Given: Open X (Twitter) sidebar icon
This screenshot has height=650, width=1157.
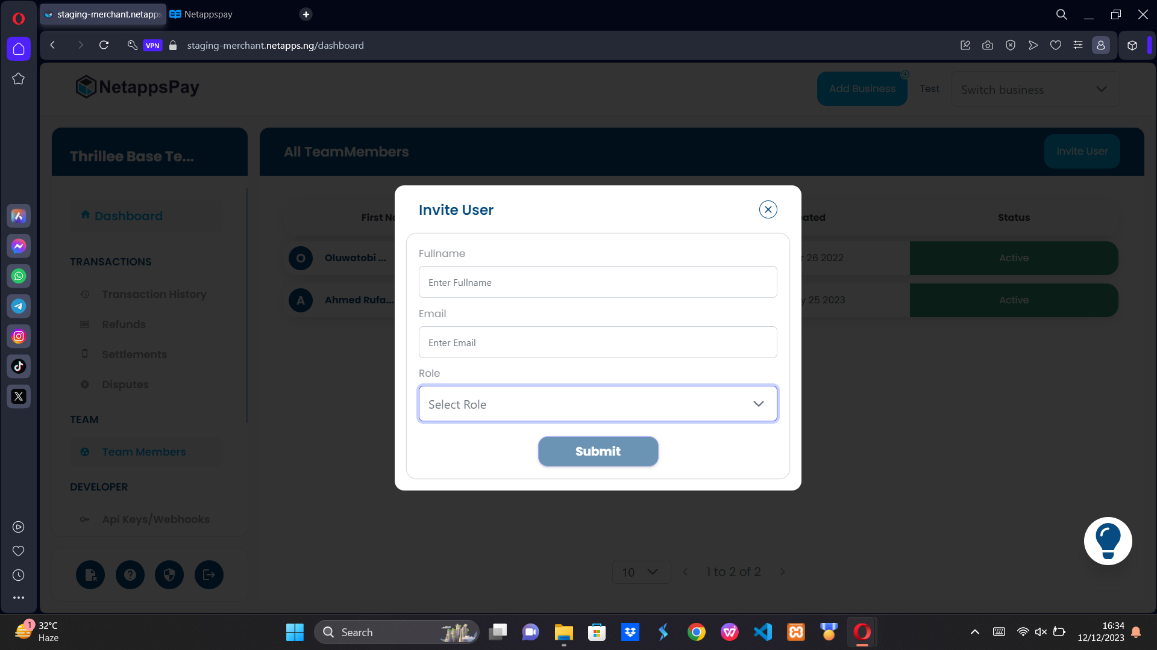Looking at the screenshot, I should pos(19,397).
